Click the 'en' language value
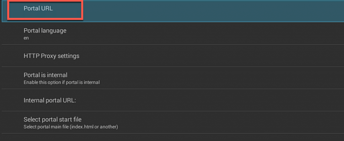The image size is (344, 141). [26, 38]
